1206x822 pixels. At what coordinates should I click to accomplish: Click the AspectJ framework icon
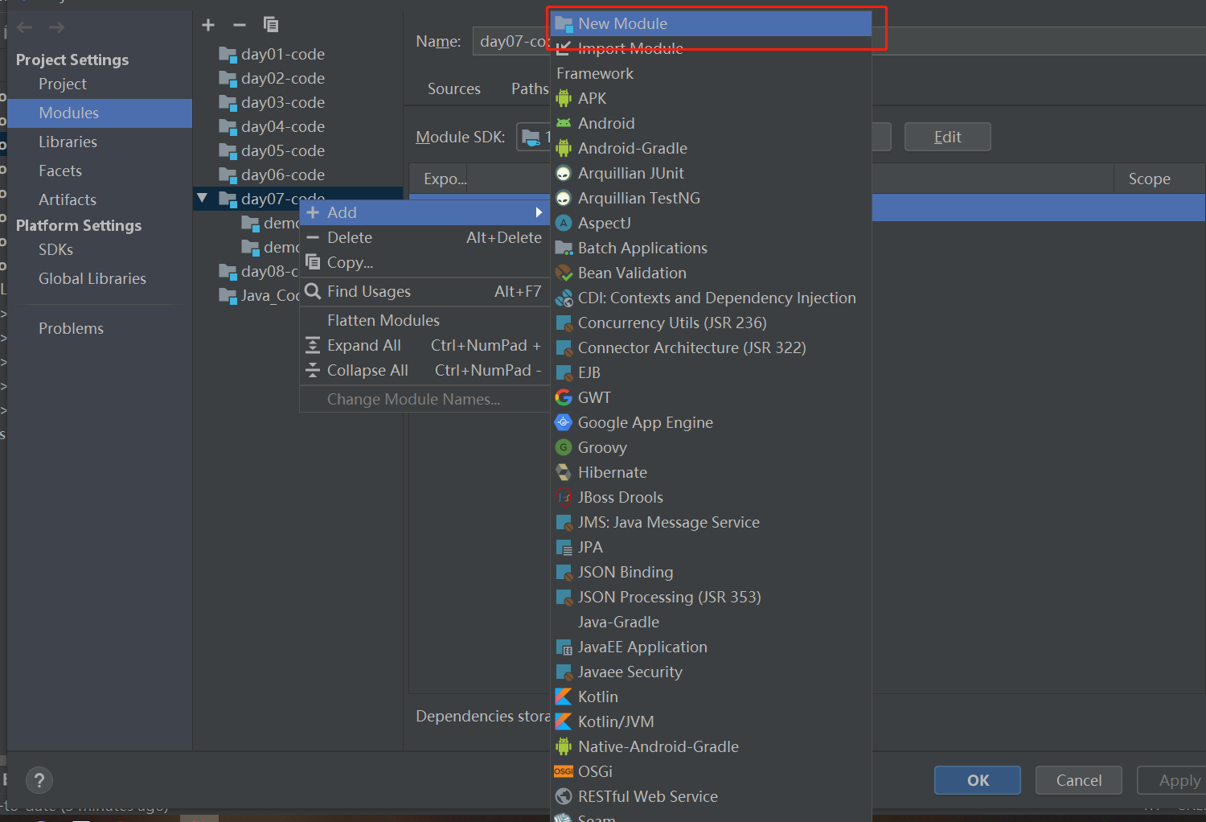coord(564,223)
